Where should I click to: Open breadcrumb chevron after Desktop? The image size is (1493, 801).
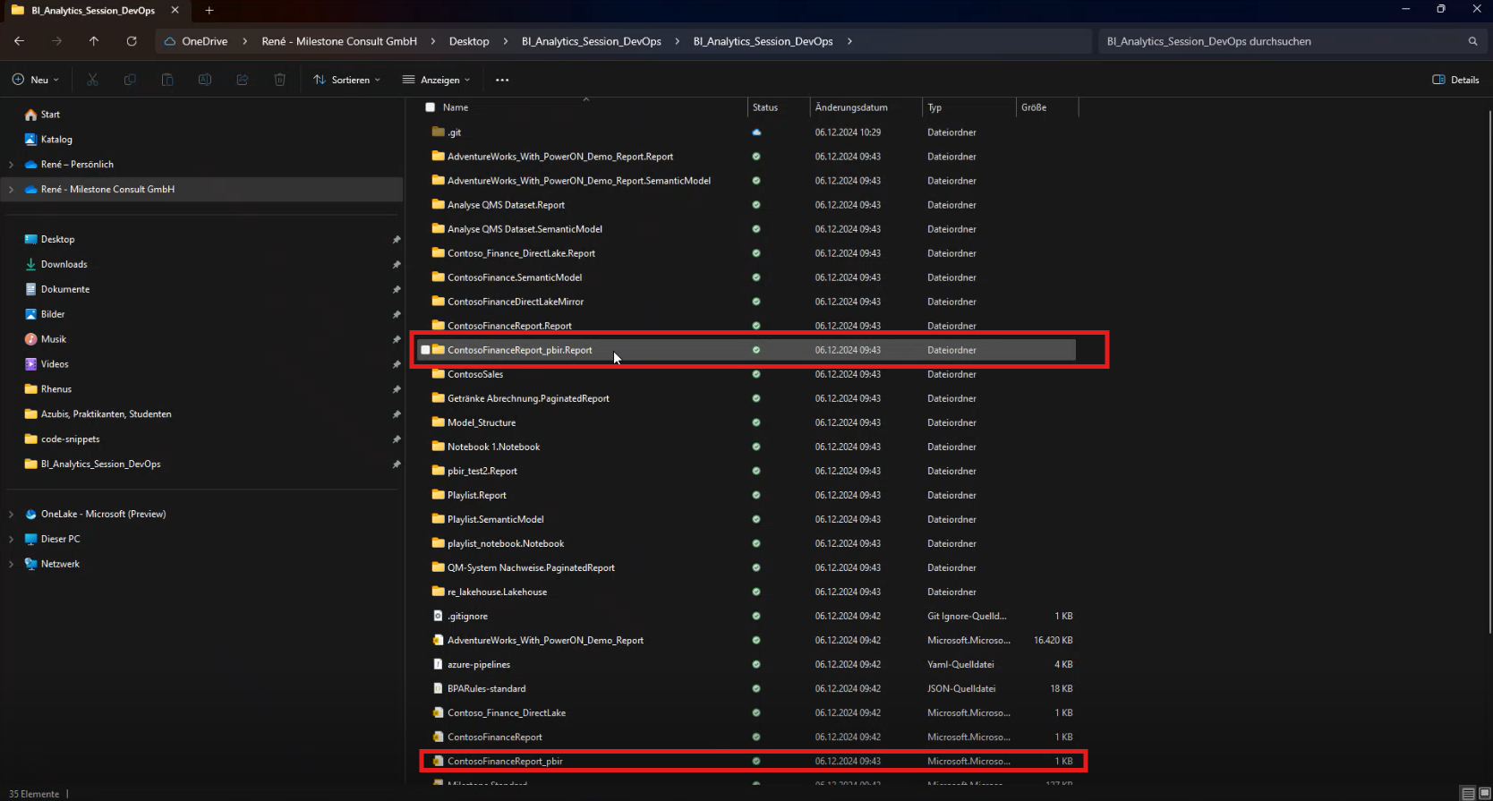505,41
